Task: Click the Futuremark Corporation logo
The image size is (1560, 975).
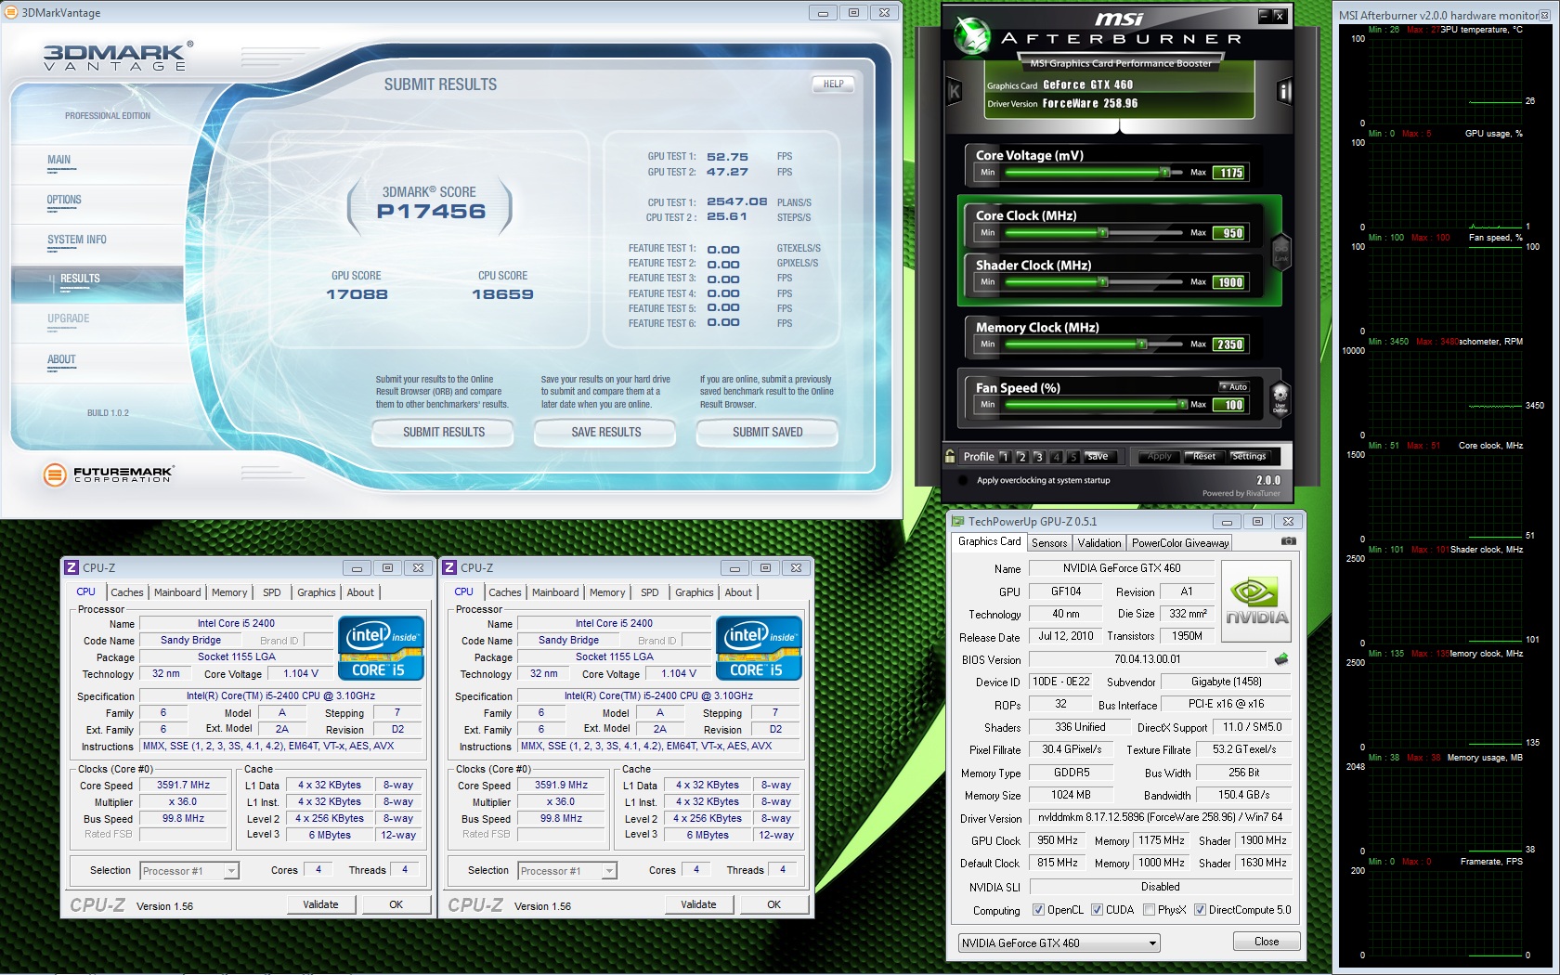Action: coord(109,474)
